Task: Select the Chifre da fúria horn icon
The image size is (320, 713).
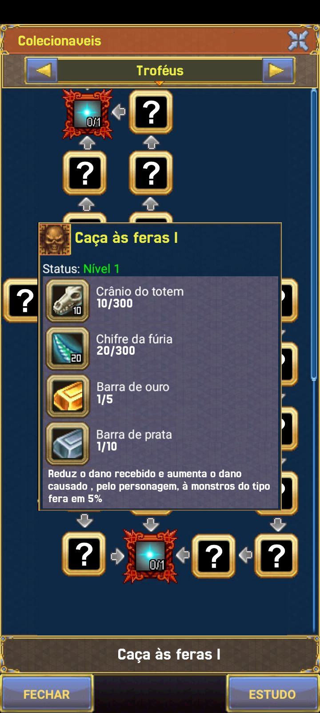Action: click(x=68, y=348)
